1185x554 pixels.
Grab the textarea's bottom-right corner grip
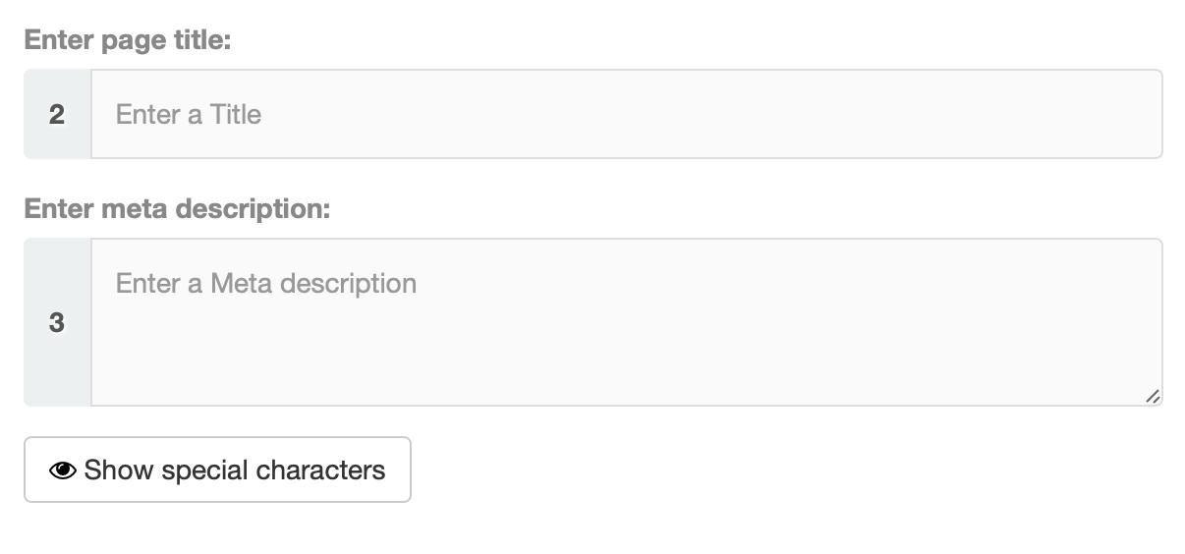[1153, 396]
